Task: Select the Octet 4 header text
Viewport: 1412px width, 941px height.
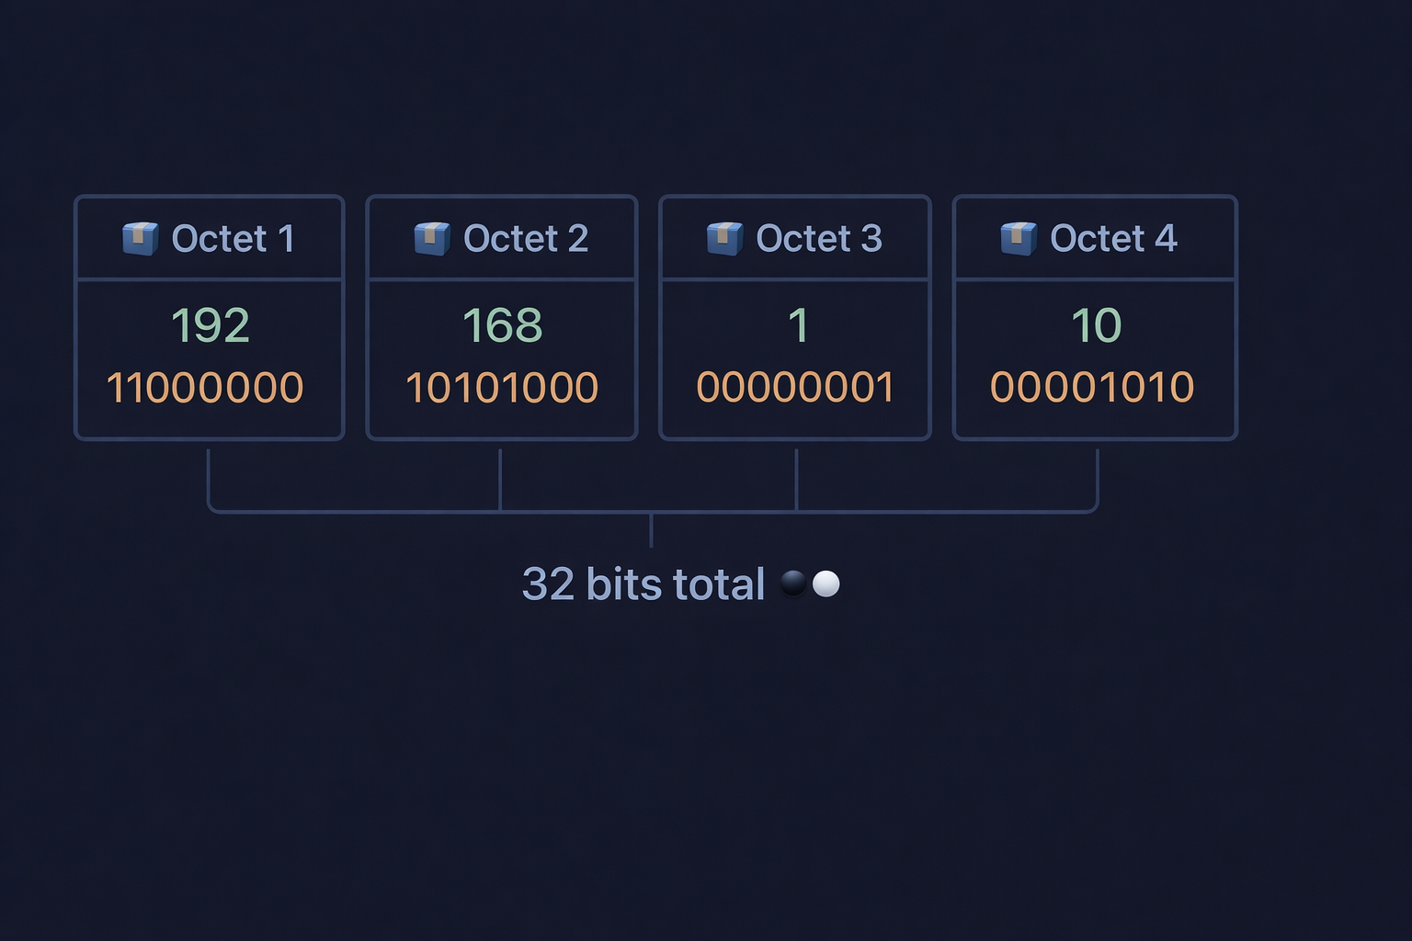Action: tap(1113, 239)
